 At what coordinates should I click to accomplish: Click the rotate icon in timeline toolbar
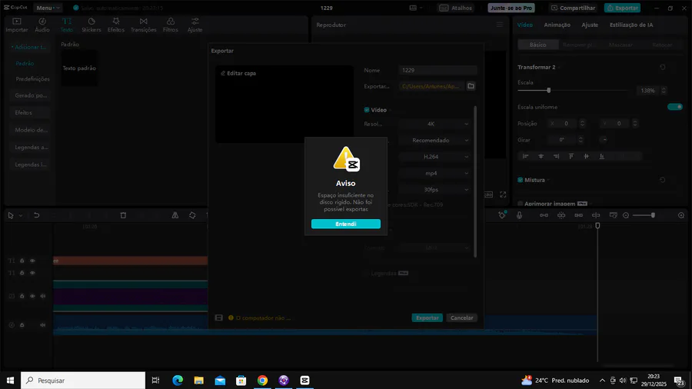tap(192, 215)
